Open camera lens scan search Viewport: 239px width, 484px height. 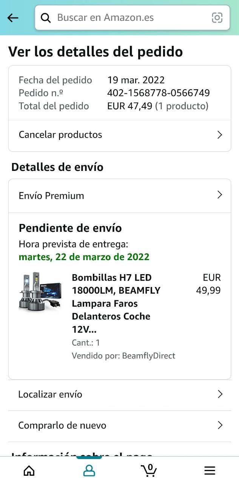[x=217, y=18]
